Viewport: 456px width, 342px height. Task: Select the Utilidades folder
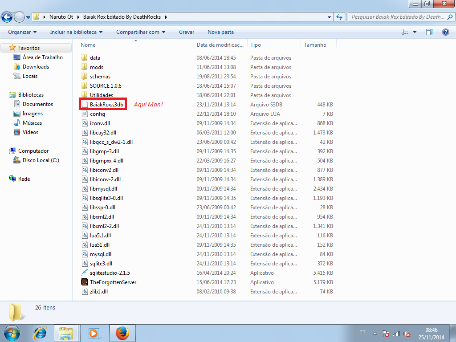click(102, 95)
